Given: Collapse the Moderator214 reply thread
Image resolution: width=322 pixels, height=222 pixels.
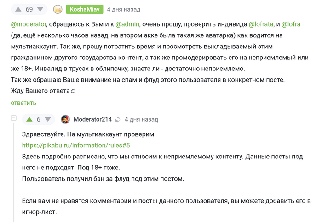Looking at the screenshot, I should 14,118.
